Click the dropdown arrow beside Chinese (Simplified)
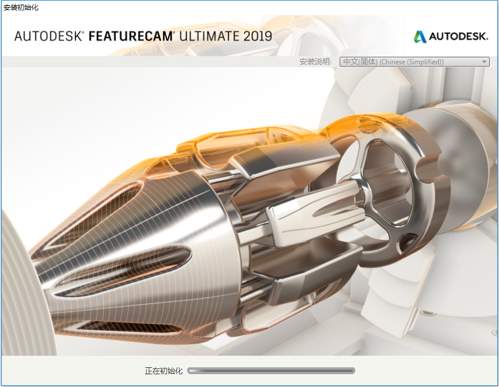Screen dimensions: 499x387 484,61
